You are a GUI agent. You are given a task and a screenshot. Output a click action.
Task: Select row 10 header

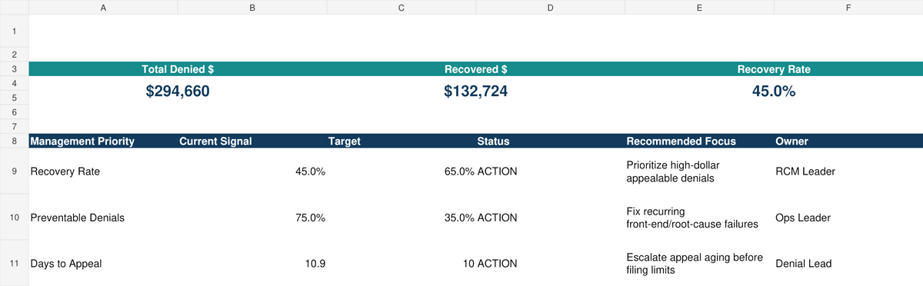click(14, 218)
